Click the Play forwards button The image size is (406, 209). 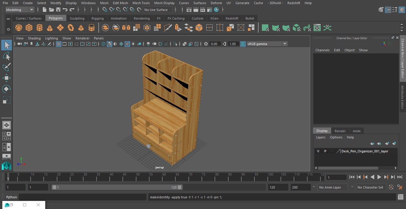pos(379,177)
